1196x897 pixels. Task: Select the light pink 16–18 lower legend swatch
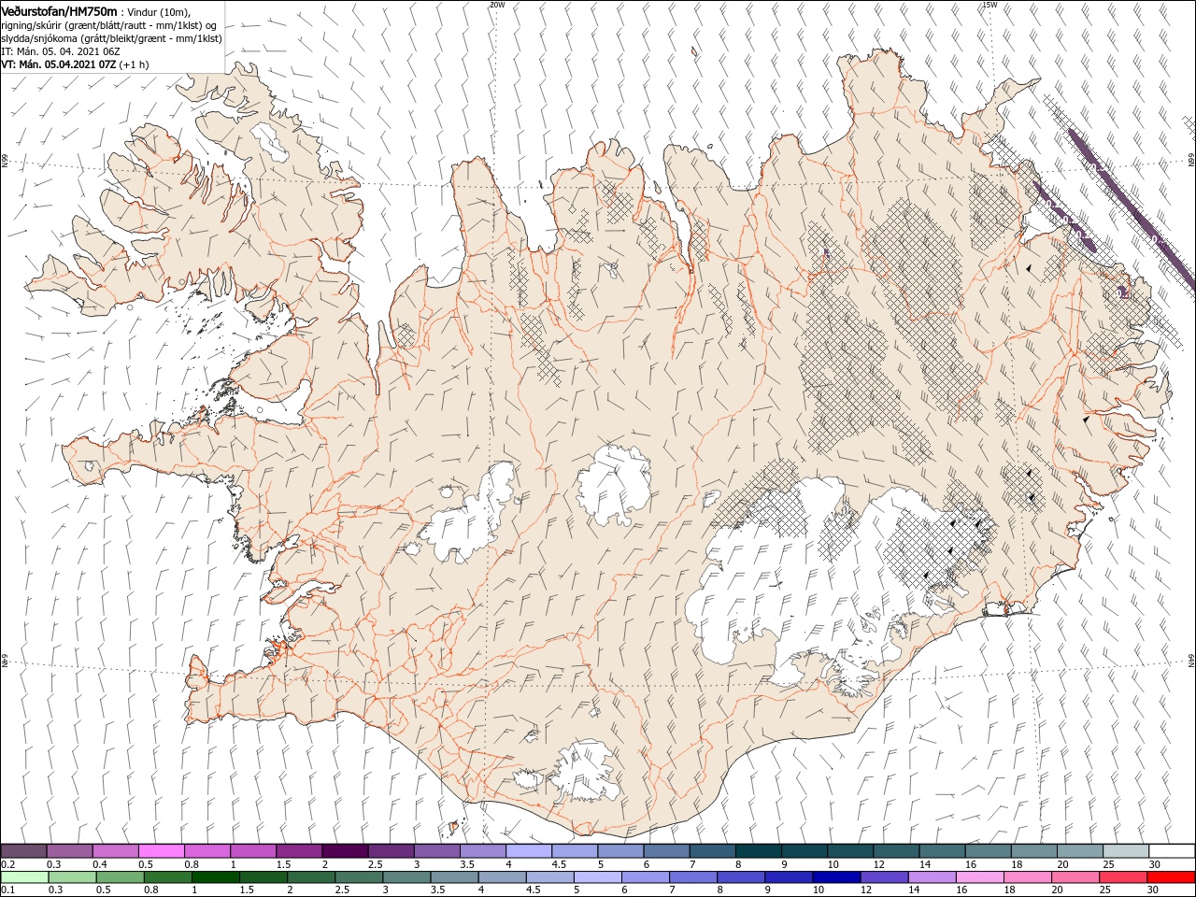click(x=981, y=876)
